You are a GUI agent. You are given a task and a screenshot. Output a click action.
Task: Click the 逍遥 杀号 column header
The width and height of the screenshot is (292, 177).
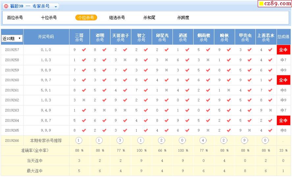click(183, 37)
